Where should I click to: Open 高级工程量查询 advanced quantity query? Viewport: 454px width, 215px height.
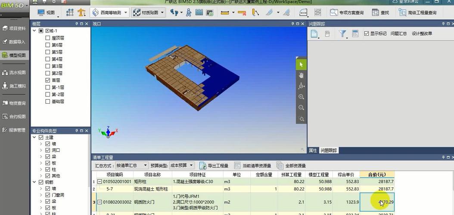tap(417, 12)
